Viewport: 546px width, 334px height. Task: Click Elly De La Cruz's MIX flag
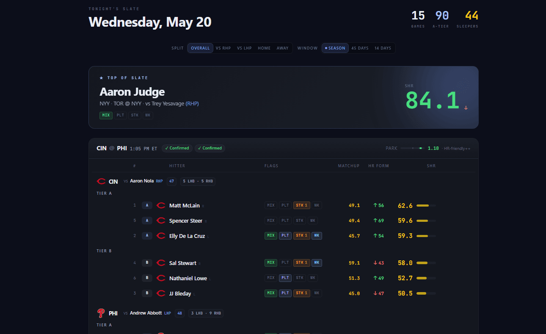(271, 236)
